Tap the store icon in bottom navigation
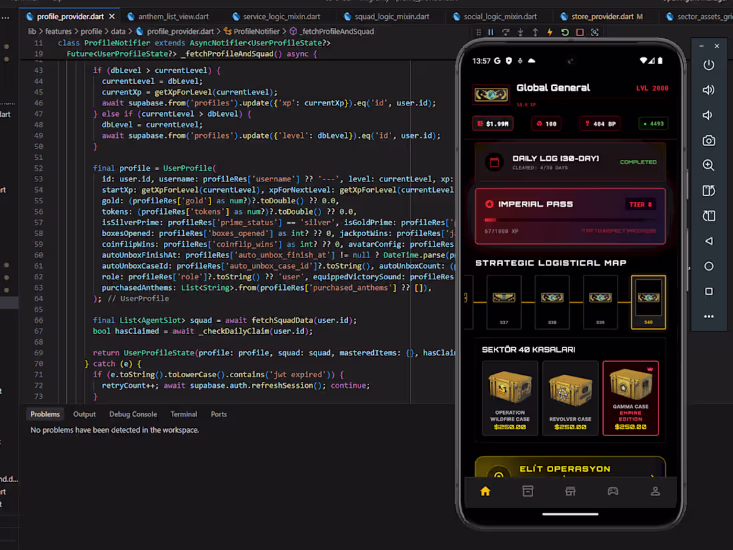Viewport: 733px width, 550px height. [570, 491]
